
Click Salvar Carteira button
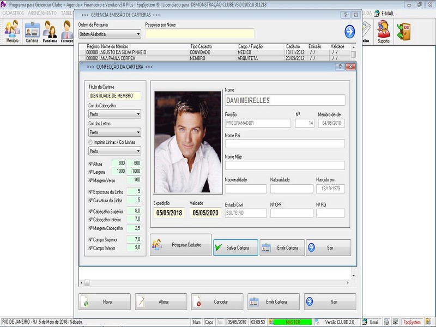235,247
